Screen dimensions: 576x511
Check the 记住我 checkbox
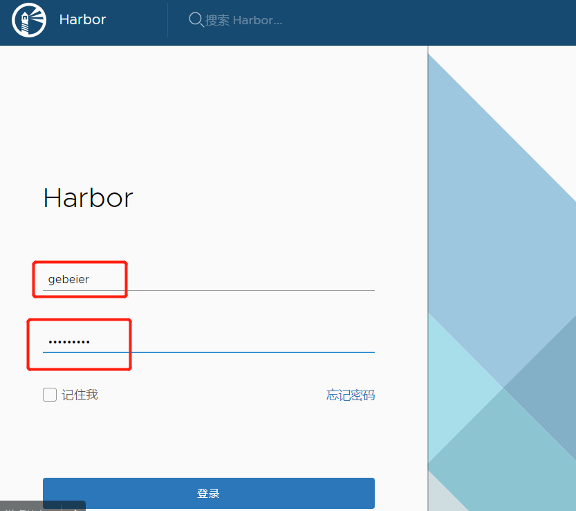pyautogui.click(x=50, y=395)
